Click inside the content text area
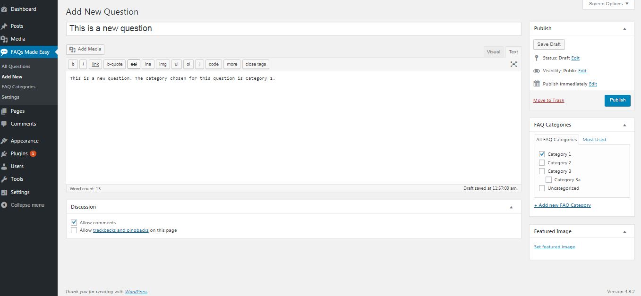 coord(293,127)
